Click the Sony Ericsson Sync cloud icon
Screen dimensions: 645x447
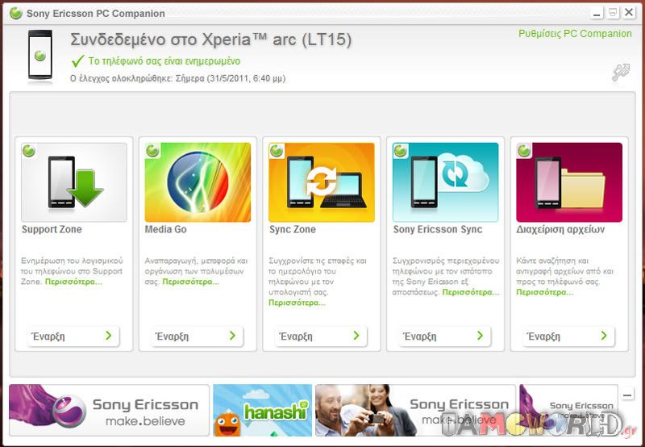click(x=446, y=182)
